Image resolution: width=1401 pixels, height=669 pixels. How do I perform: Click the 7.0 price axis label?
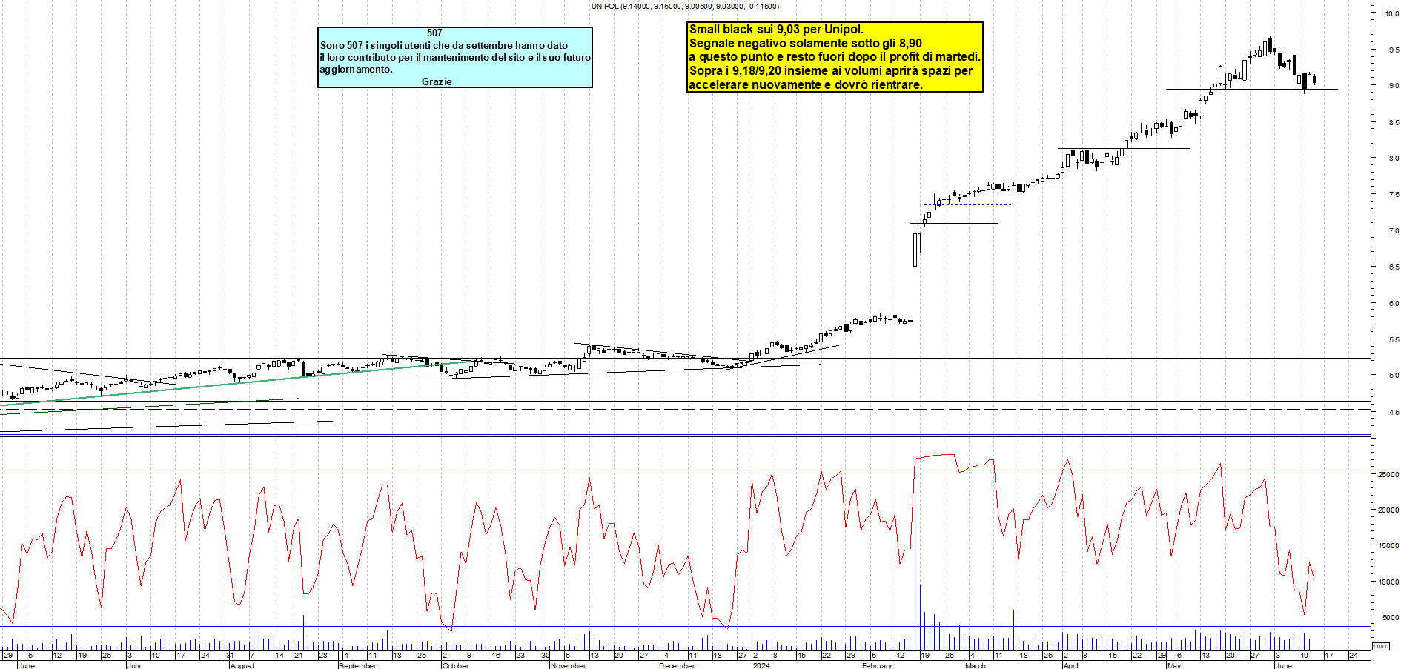click(1394, 231)
